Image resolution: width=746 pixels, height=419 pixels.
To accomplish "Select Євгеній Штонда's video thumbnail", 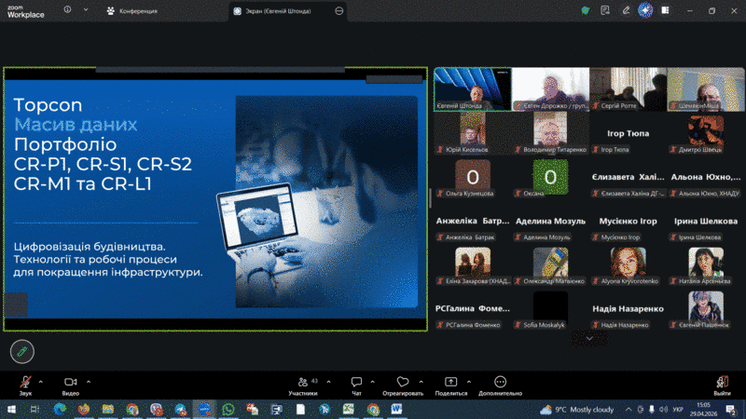I will coord(472,90).
